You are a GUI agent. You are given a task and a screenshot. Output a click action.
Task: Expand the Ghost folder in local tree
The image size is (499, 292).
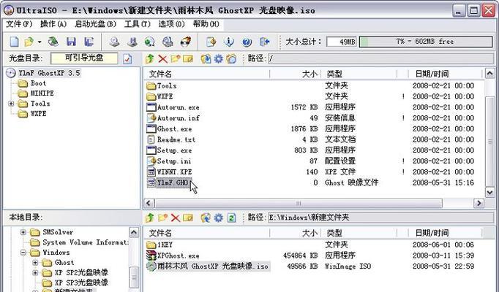(35, 263)
